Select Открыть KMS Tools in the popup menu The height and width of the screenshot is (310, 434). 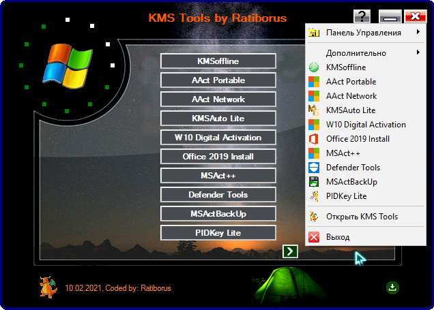pos(362,217)
